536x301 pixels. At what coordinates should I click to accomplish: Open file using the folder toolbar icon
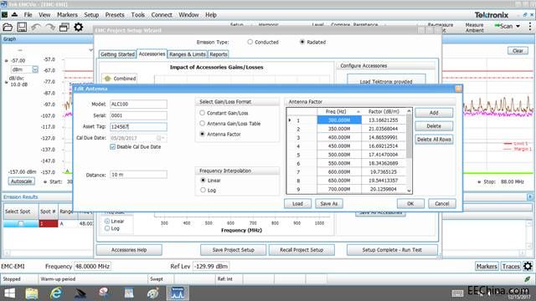point(8,28)
